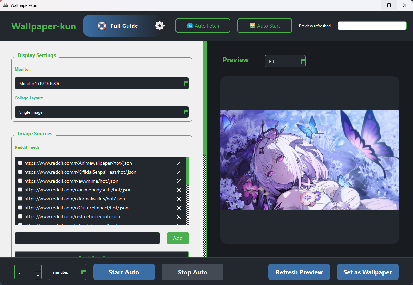413x285 pixels.
Task: Tick the CultureImpact feed checkbox
Action: 20,208
